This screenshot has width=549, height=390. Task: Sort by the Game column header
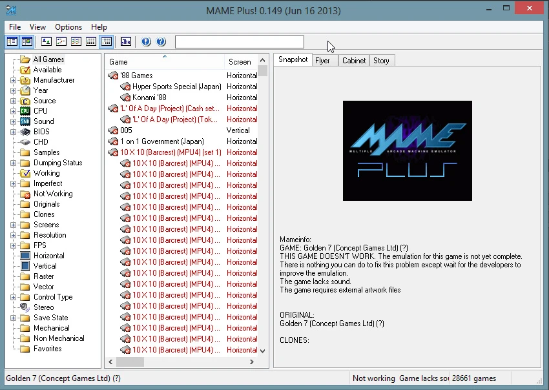click(x=165, y=62)
